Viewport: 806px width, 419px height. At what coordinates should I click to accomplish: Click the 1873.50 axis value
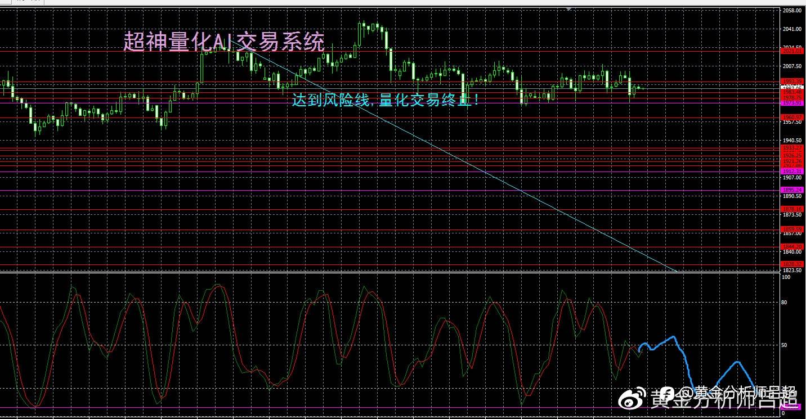(x=791, y=215)
